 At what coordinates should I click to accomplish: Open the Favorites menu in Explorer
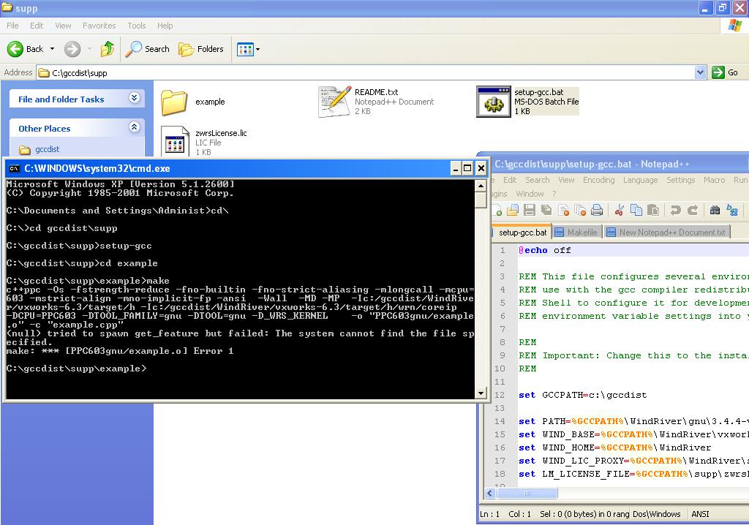click(99, 26)
